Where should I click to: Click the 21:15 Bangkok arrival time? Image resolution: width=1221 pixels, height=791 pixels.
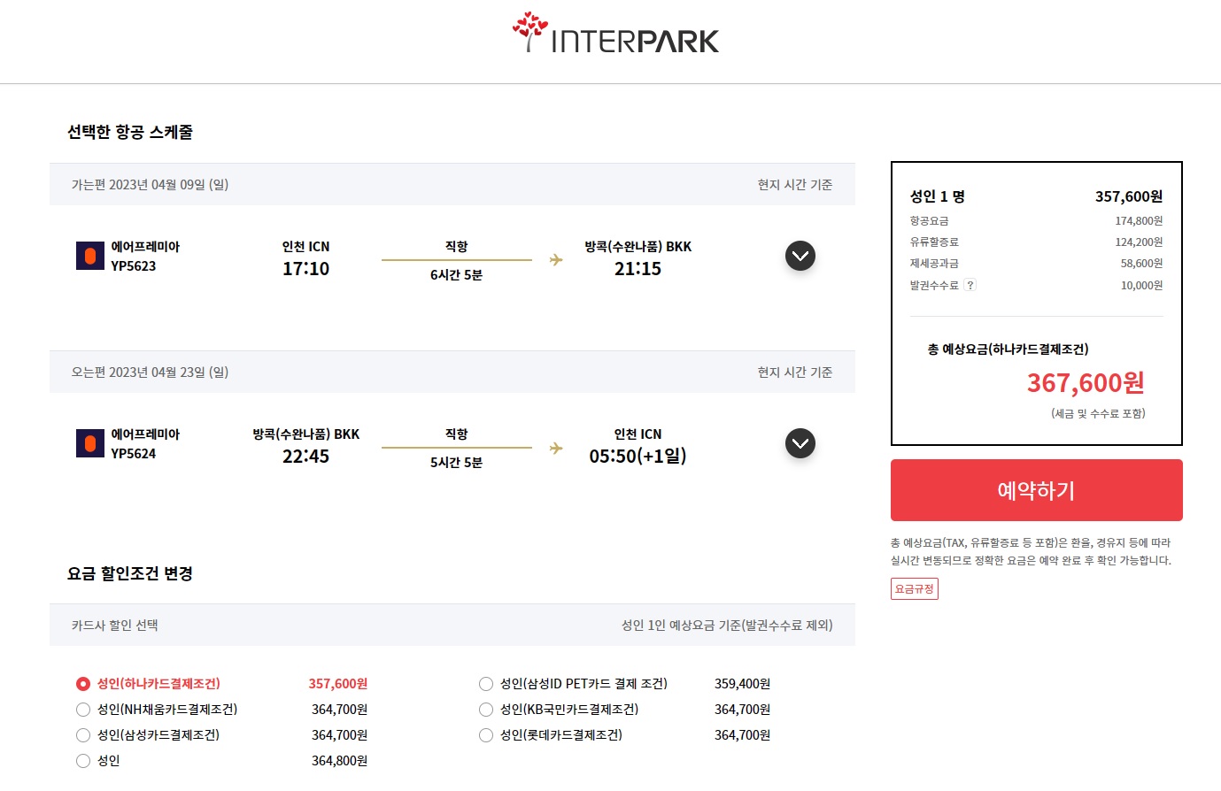click(638, 269)
